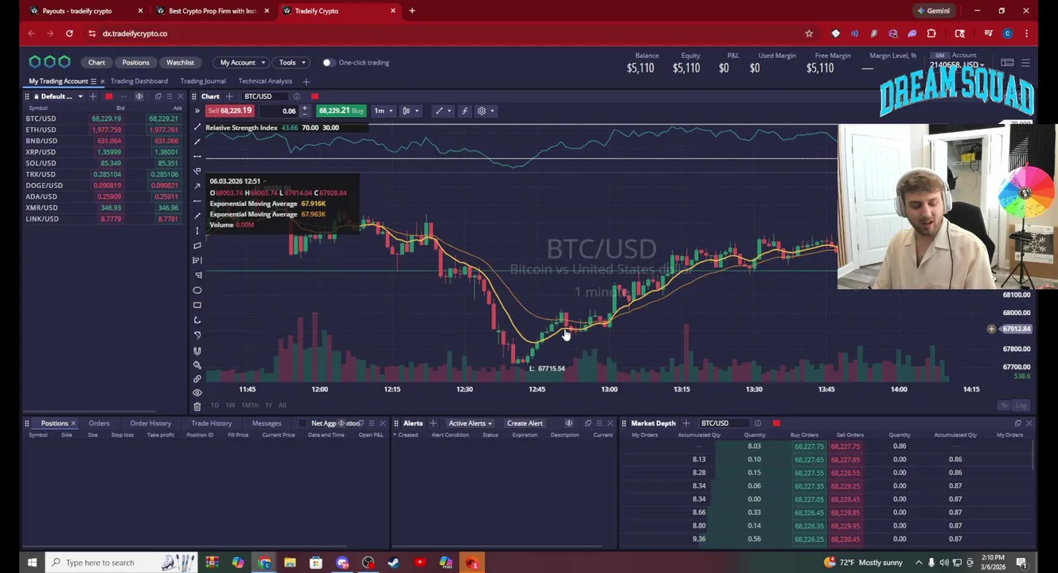The height and width of the screenshot is (573, 1058).
Task: Select the All chart range
Action: coord(282,405)
